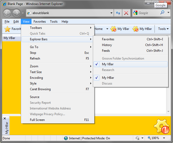The image size is (173, 143).
Task: Toggle Caret Browsing
Action: 58,89
